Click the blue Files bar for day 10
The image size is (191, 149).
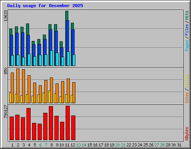[x=62, y=52]
